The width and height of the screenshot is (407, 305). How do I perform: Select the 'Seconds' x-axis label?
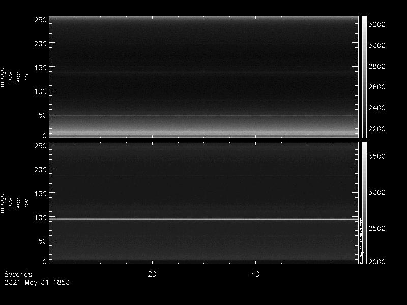(18, 274)
